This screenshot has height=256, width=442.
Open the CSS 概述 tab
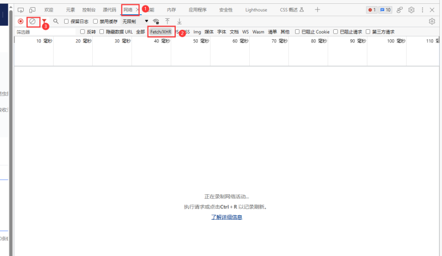coord(292,10)
